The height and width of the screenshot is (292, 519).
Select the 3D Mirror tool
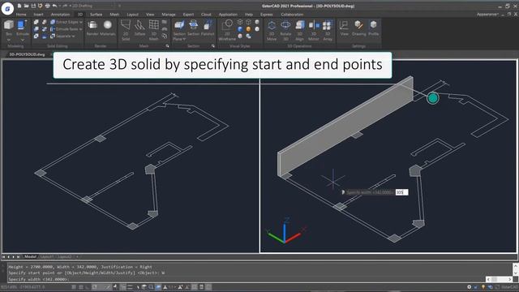[x=314, y=30]
